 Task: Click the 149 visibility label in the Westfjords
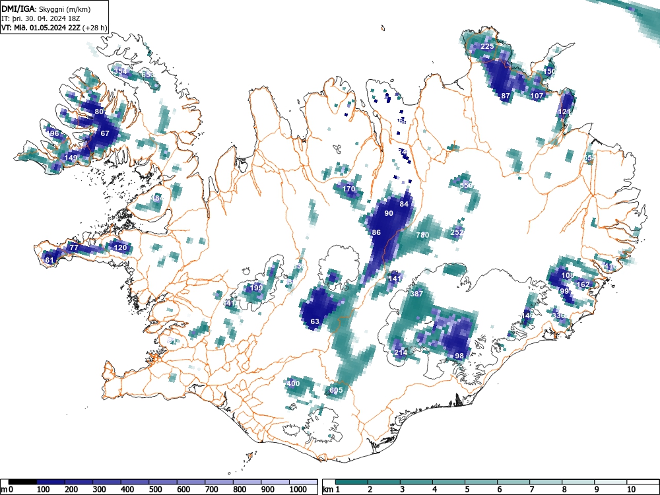(71, 158)
